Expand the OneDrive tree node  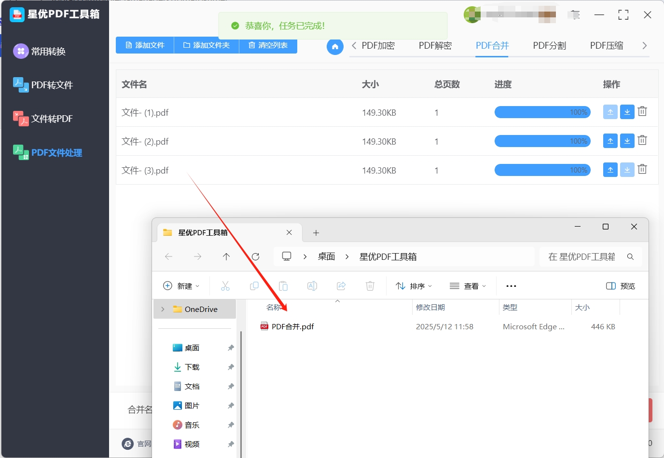(163, 309)
